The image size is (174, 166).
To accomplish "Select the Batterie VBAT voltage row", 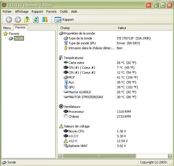I will [x=78, y=146].
